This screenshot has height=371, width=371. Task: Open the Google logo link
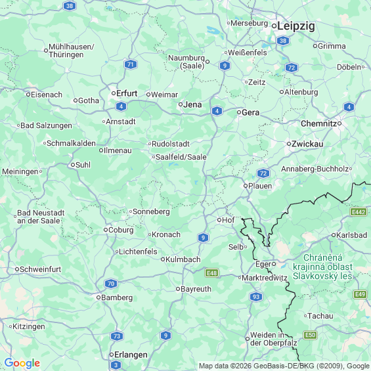(x=22, y=363)
